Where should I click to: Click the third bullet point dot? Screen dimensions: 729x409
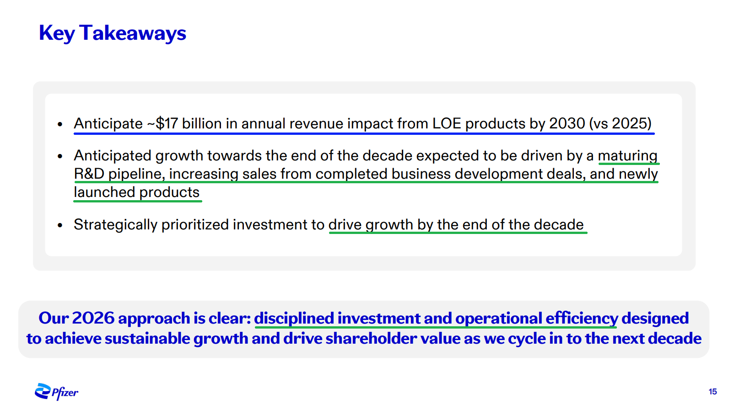pos(60,225)
